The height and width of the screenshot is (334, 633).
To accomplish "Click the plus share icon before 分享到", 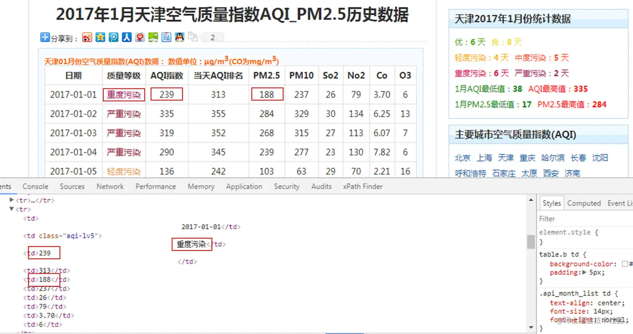I will coord(45,37).
